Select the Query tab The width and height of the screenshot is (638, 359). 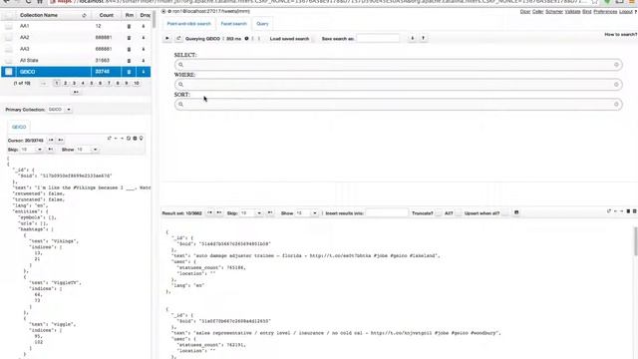262,24
